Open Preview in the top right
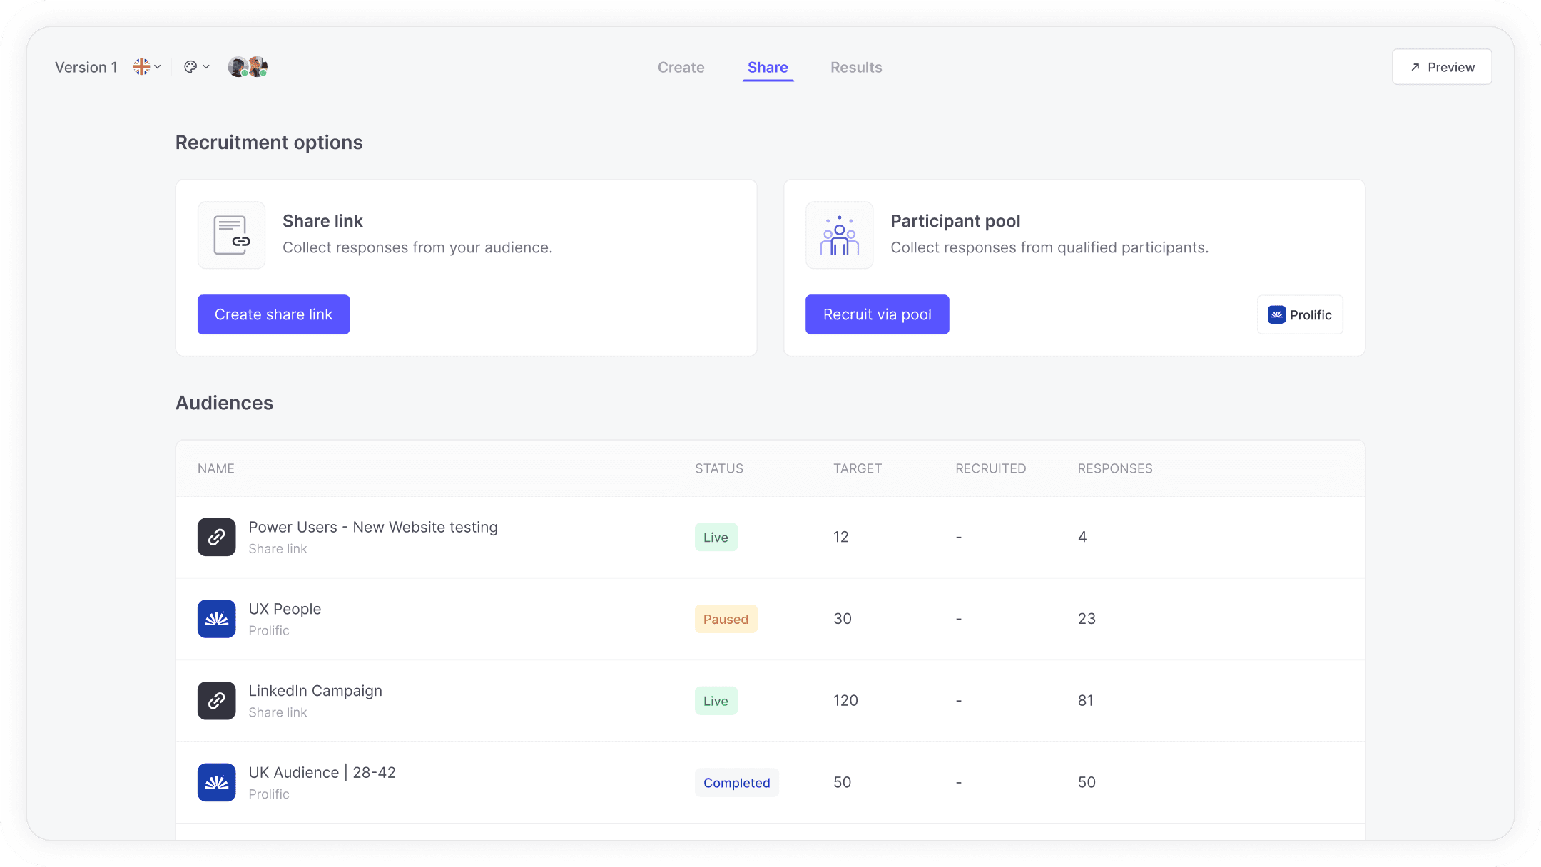Screen dimensions: 1541x867 pos(1441,67)
